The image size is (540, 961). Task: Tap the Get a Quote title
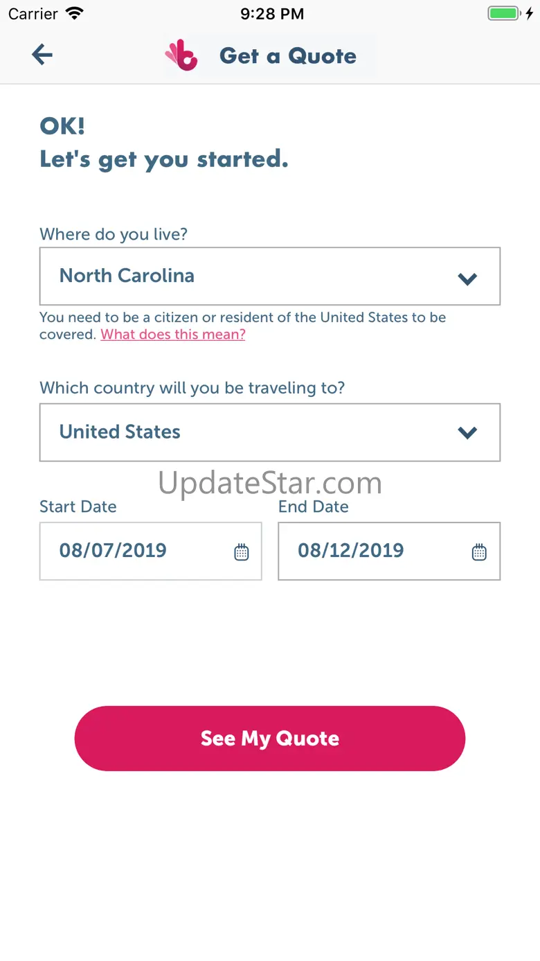pos(288,56)
